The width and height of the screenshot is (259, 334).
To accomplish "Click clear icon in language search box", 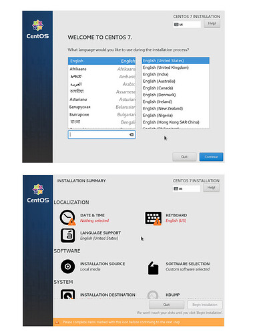I will (132, 134).
